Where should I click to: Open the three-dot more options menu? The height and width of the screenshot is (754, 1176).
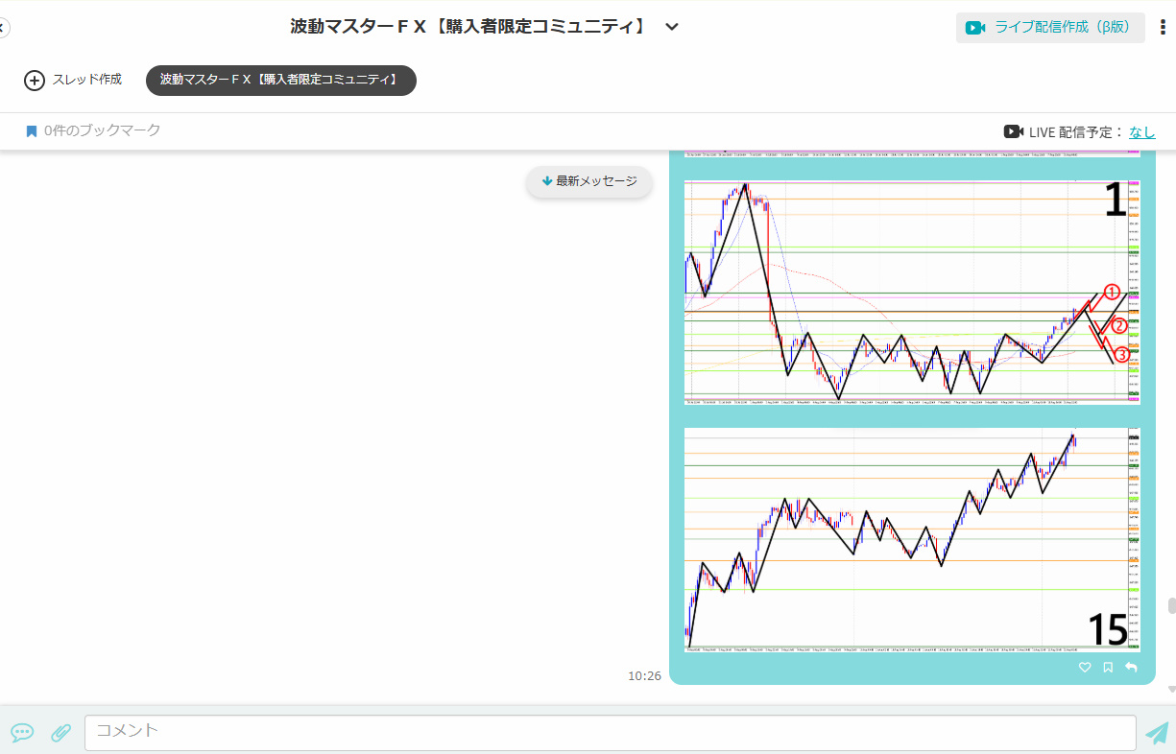point(1163,27)
